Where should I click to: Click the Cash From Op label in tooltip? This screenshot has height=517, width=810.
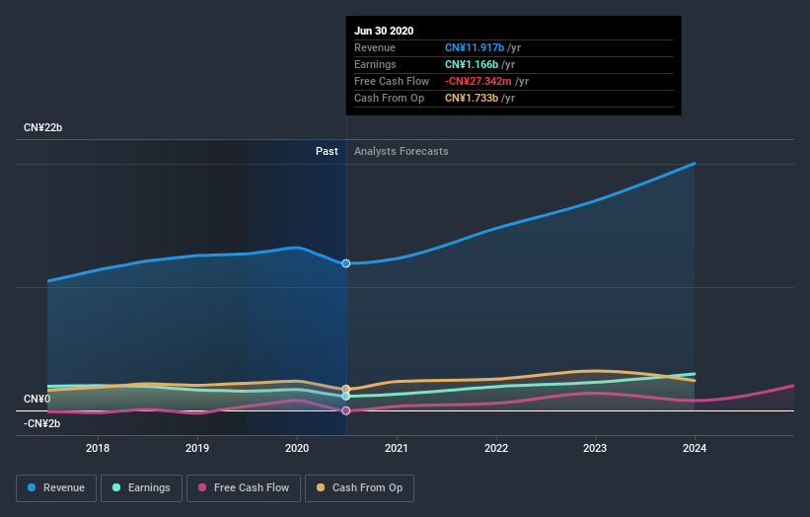pos(389,98)
